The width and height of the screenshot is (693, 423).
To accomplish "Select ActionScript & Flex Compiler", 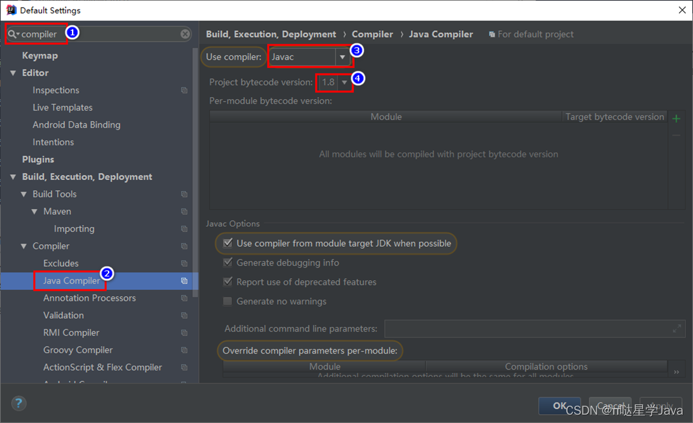I will [x=103, y=367].
